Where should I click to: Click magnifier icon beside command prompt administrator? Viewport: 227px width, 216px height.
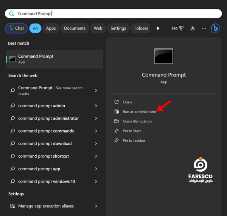coord(12,119)
